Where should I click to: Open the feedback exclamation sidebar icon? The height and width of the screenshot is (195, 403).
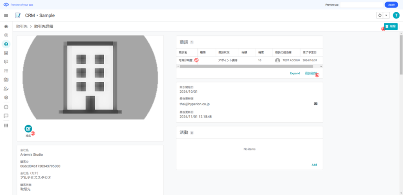coord(6,116)
